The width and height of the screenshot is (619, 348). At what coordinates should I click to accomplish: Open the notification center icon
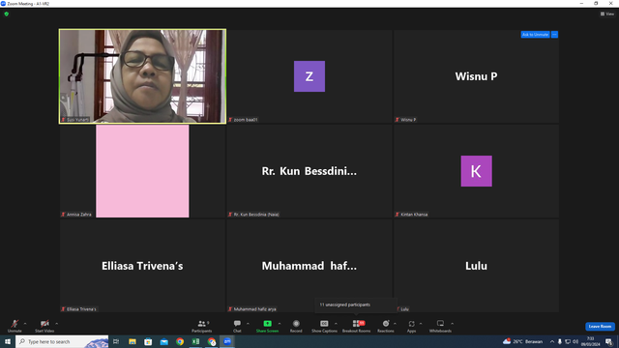609,341
